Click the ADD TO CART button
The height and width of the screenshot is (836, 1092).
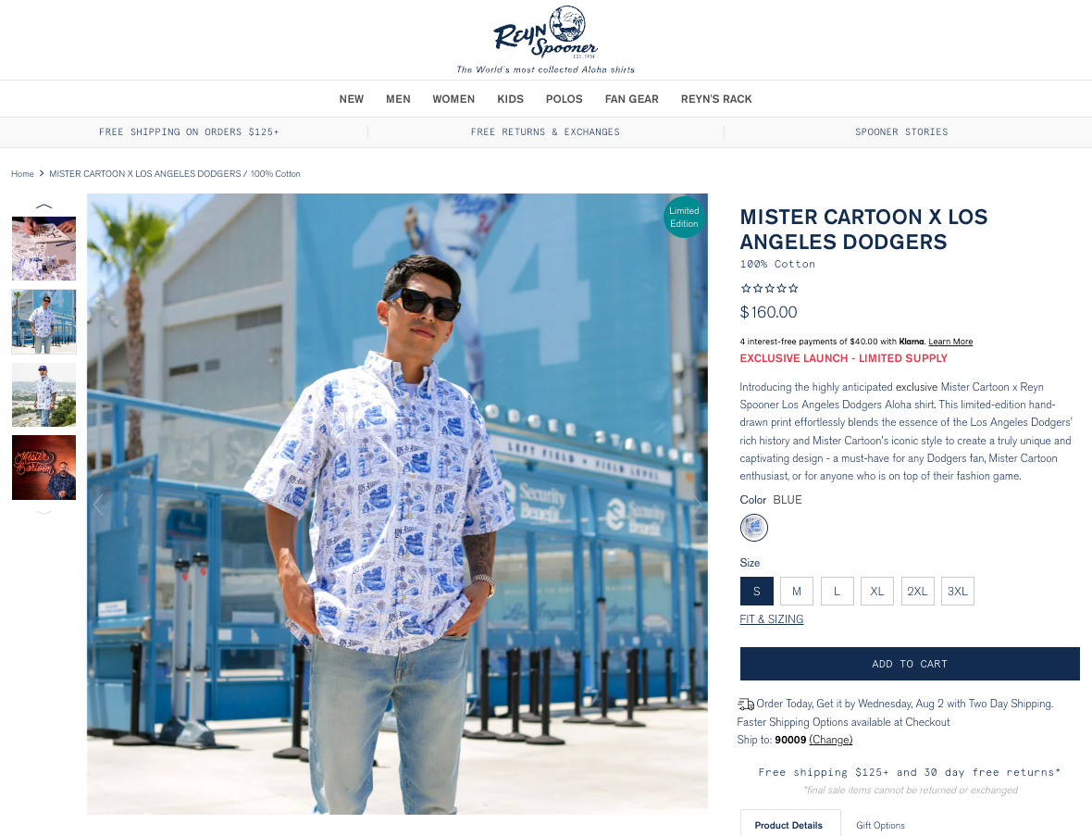point(910,664)
